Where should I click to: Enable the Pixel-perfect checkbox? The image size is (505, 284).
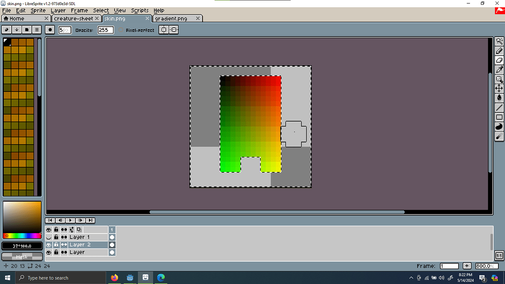pyautogui.click(x=121, y=30)
